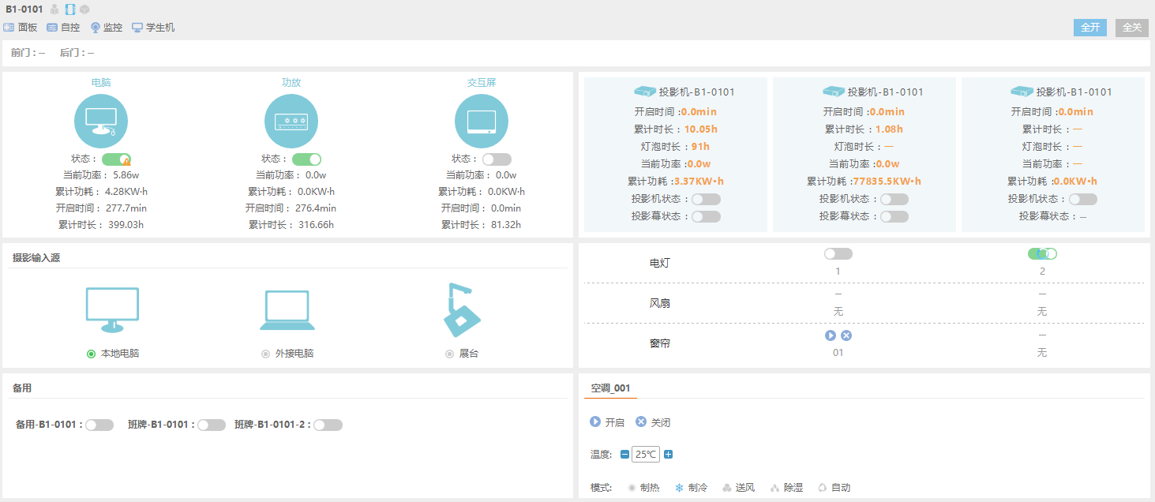Click the 25℃ temperature field
1155x502 pixels.
point(646,455)
